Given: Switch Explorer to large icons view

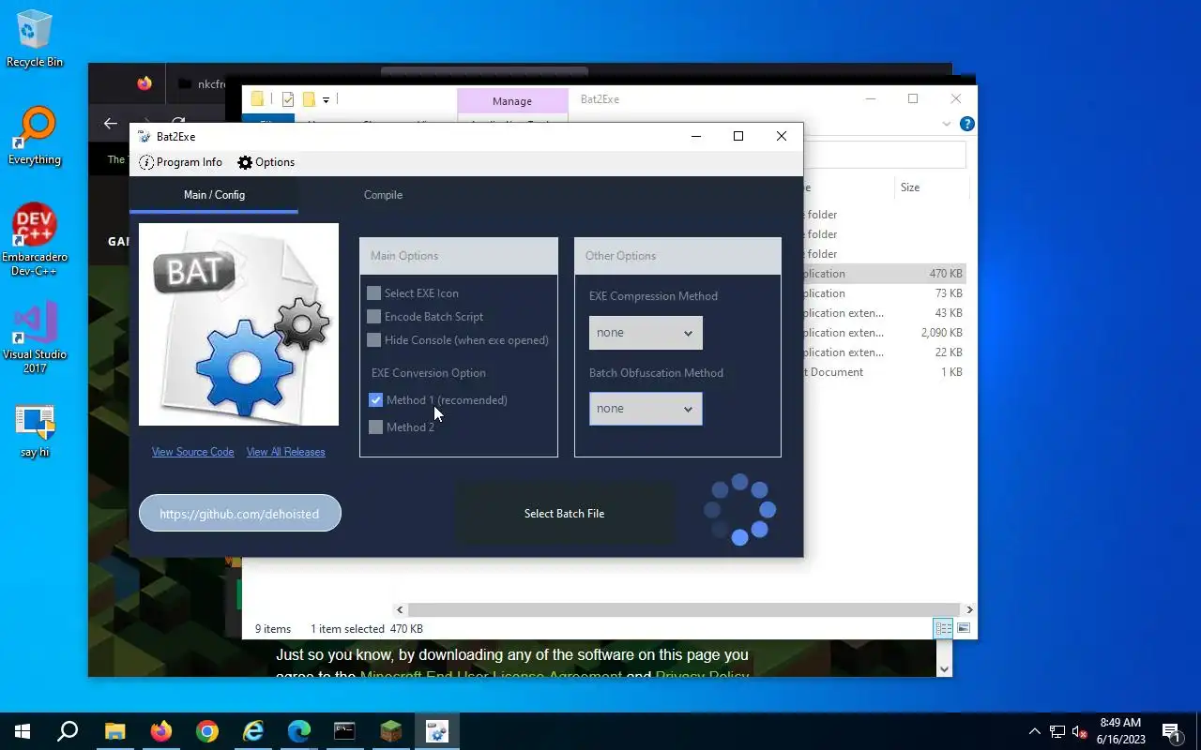Looking at the screenshot, I should pyautogui.click(x=963, y=628).
